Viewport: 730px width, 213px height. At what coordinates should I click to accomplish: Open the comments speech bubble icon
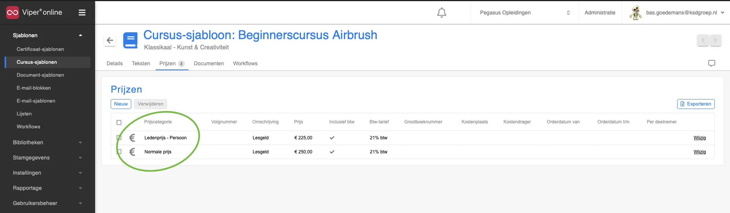click(x=711, y=63)
